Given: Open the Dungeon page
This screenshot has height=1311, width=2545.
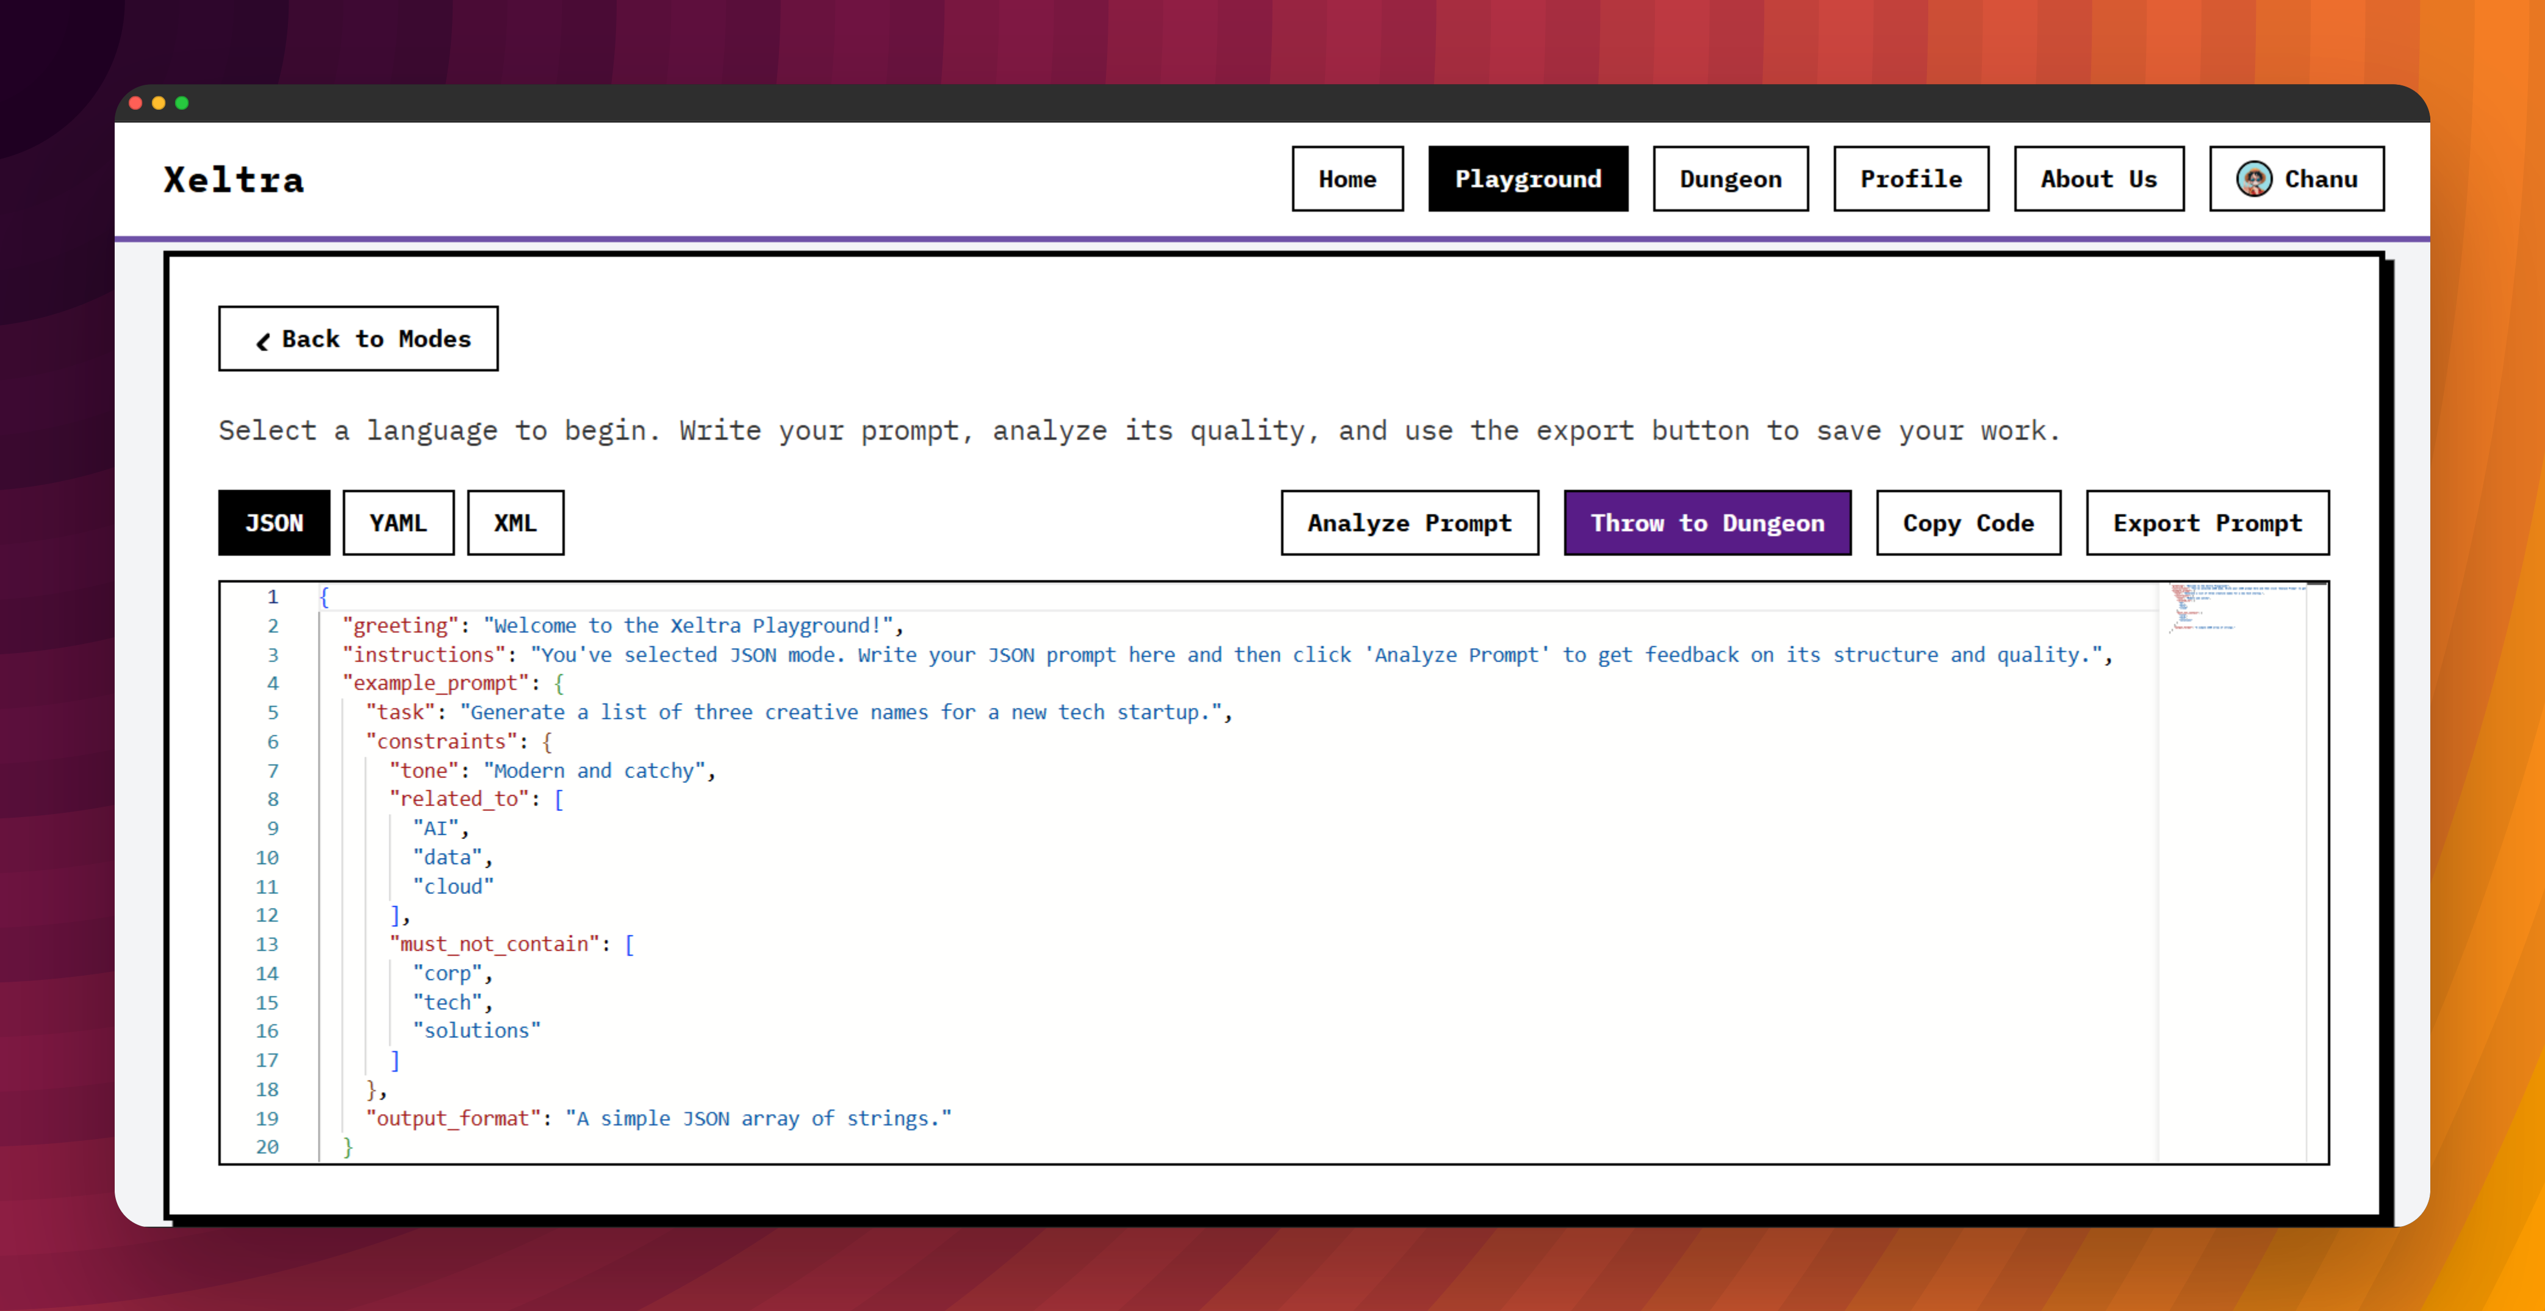Looking at the screenshot, I should point(1730,179).
